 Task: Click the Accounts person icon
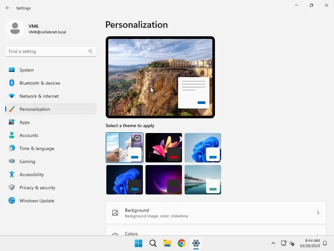12,135
